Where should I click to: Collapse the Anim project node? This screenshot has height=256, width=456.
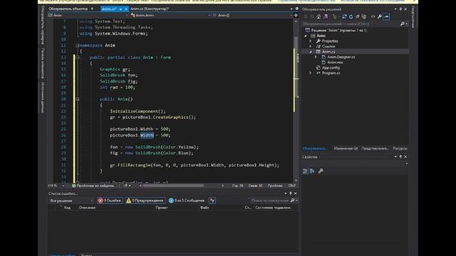(x=306, y=36)
